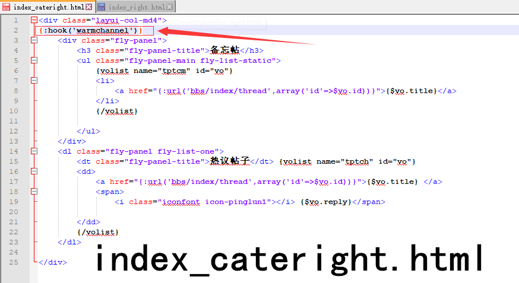Click the <span> tag on line 18
This screenshot has height=283, width=519.
(x=110, y=192)
